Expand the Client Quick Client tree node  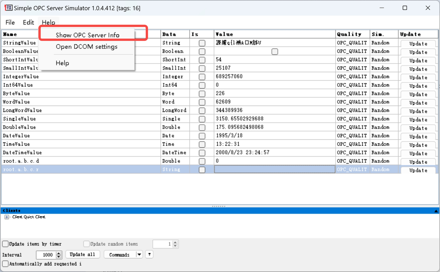tap(7, 217)
